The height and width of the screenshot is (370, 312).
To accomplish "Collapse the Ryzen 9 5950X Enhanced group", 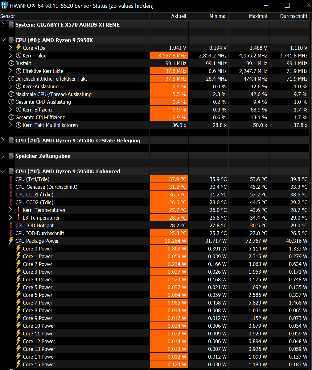I will 3,171.
